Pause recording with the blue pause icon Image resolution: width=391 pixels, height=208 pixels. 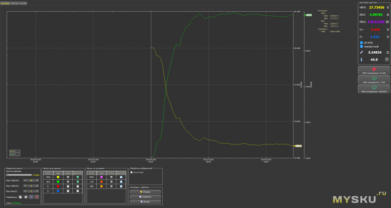tap(31, 197)
